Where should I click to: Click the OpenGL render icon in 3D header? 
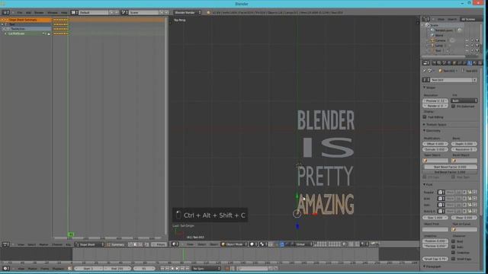373,244
